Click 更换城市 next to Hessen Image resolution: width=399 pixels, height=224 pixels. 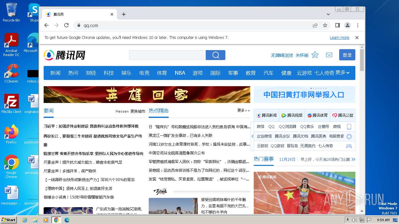(x=138, y=111)
